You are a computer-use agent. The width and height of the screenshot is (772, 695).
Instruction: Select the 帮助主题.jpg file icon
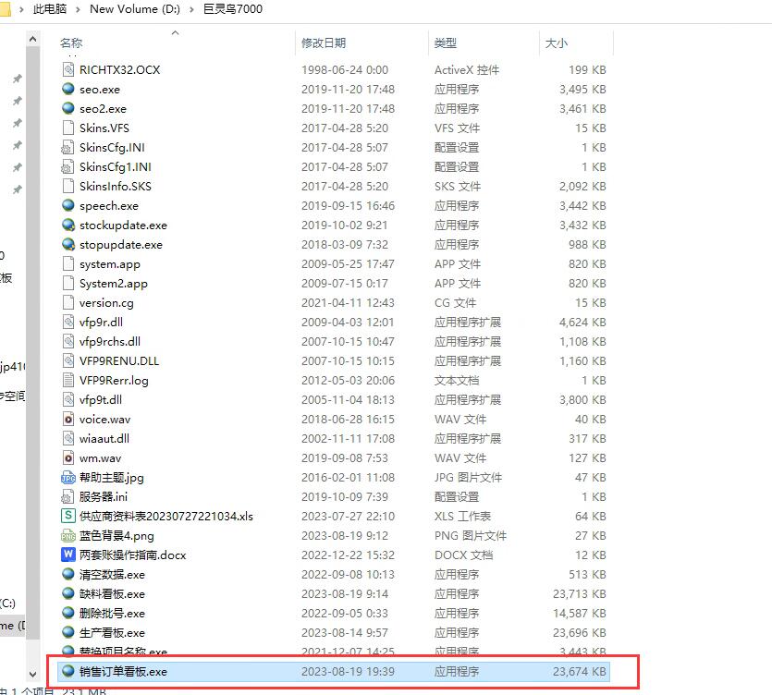(x=67, y=478)
